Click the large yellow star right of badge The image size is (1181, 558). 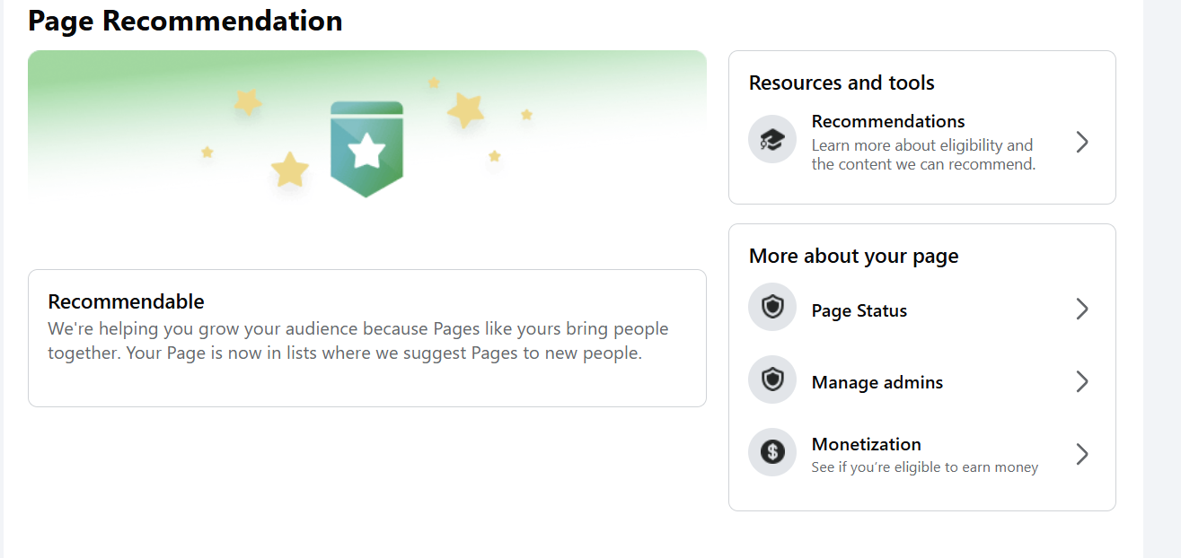[x=466, y=110]
